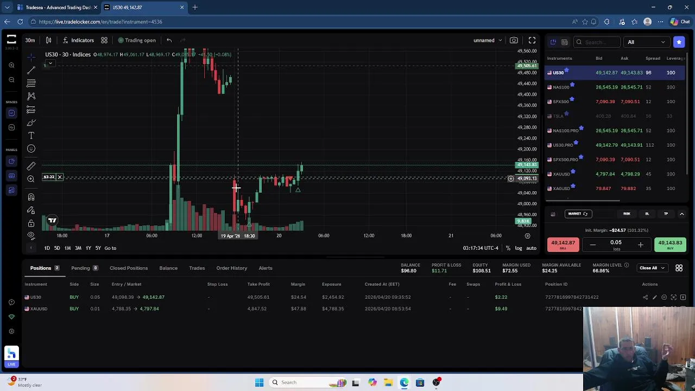Image resolution: width=695 pixels, height=391 pixels.
Task: Decrease lot size with minus button
Action: pyautogui.click(x=593, y=245)
